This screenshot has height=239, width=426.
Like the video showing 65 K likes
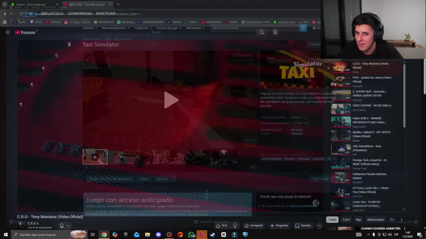point(222,225)
